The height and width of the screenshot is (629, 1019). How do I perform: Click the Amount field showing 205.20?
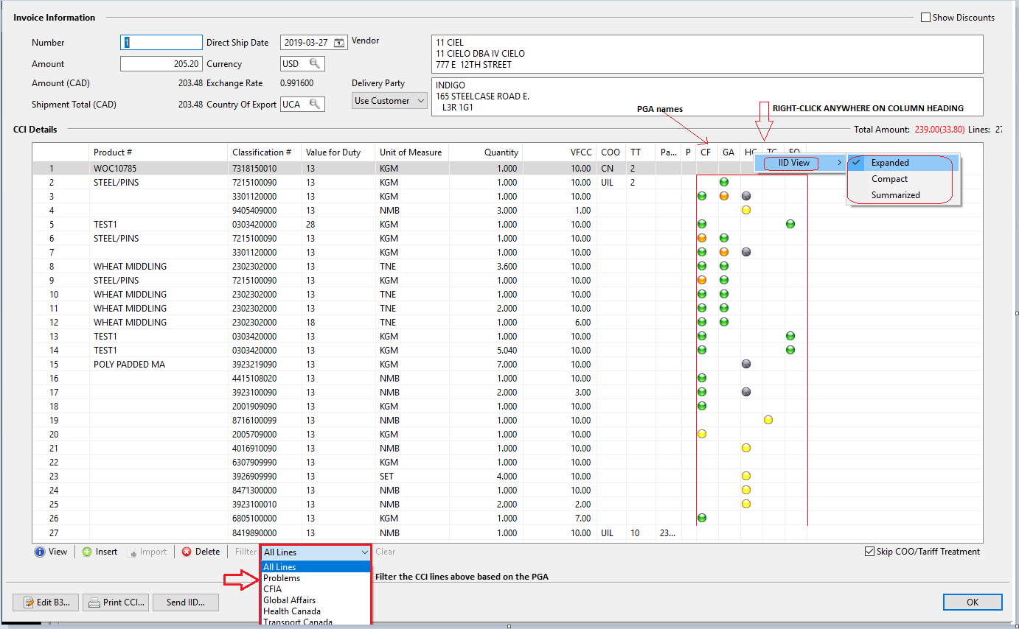pos(161,64)
